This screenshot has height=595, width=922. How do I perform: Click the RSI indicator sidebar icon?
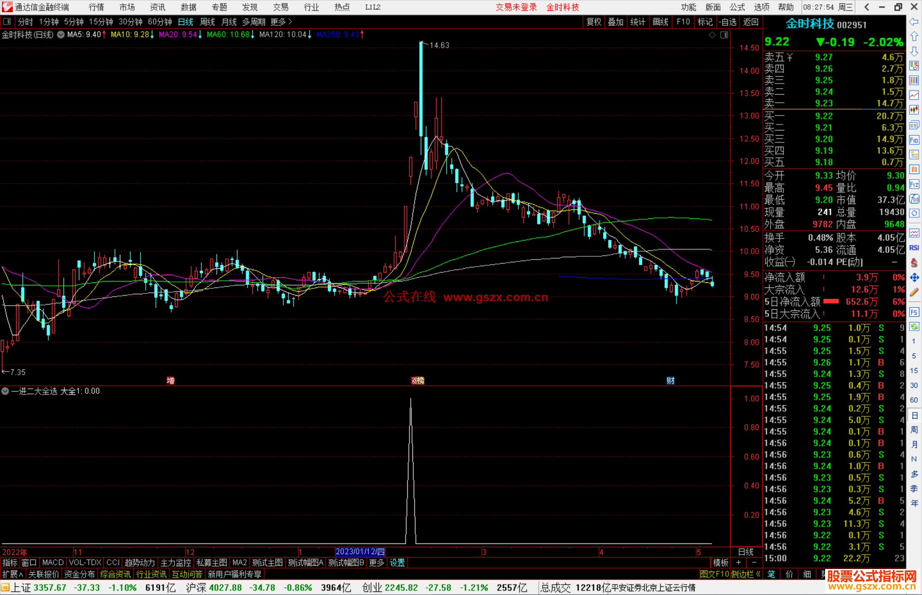914,248
